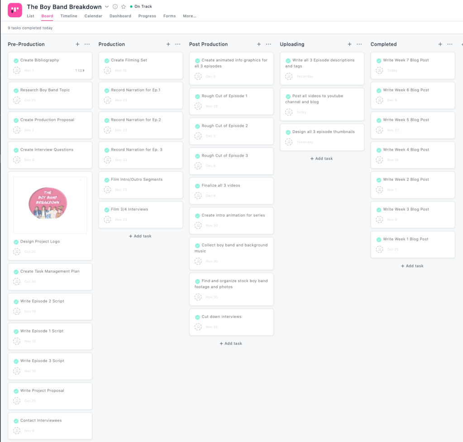Open the project info icon
463x442 pixels.
(115, 7)
